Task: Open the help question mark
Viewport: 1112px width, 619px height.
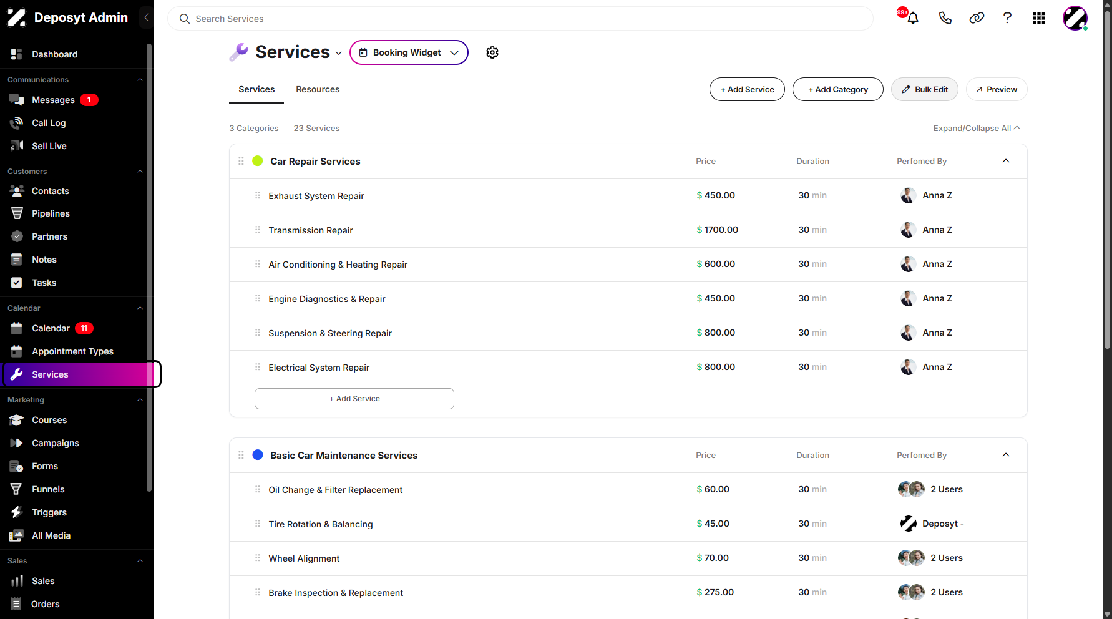Action: (1007, 18)
